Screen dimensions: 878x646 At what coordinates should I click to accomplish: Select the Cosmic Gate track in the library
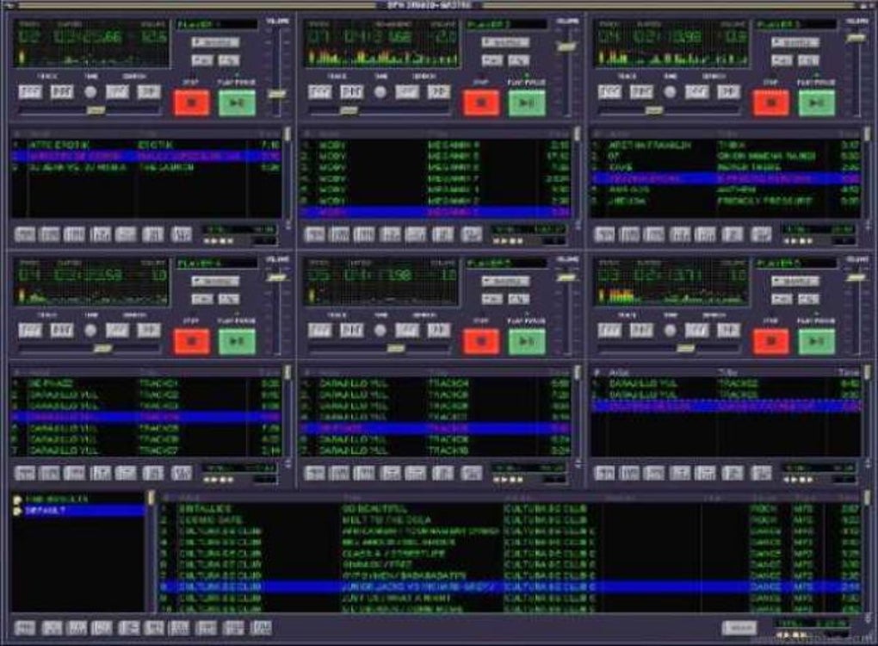click(x=509, y=520)
